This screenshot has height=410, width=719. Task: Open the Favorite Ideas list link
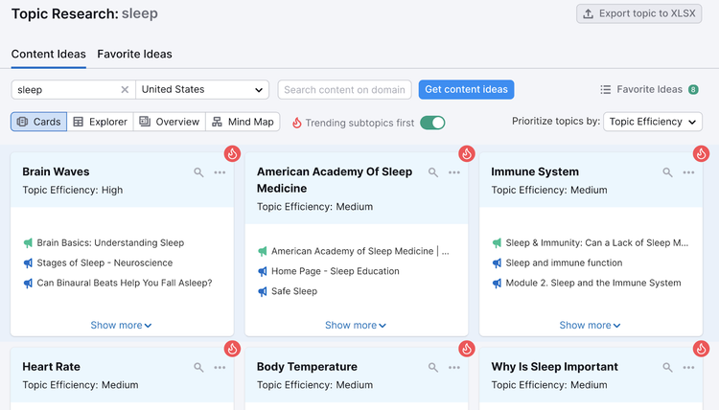click(x=649, y=90)
